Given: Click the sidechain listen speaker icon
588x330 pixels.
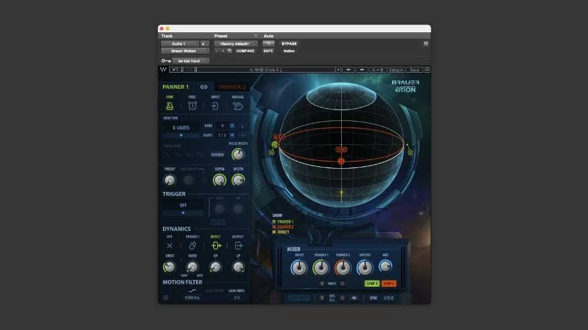Looking at the screenshot, I should pos(354,298).
